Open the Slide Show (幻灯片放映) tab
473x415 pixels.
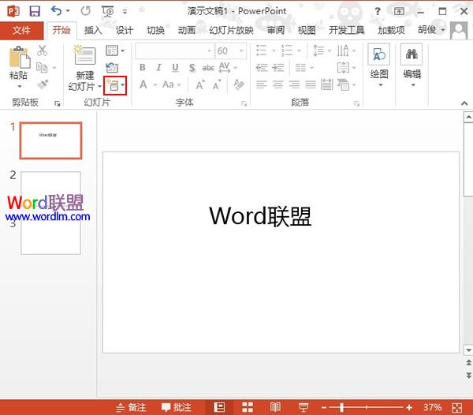click(232, 30)
